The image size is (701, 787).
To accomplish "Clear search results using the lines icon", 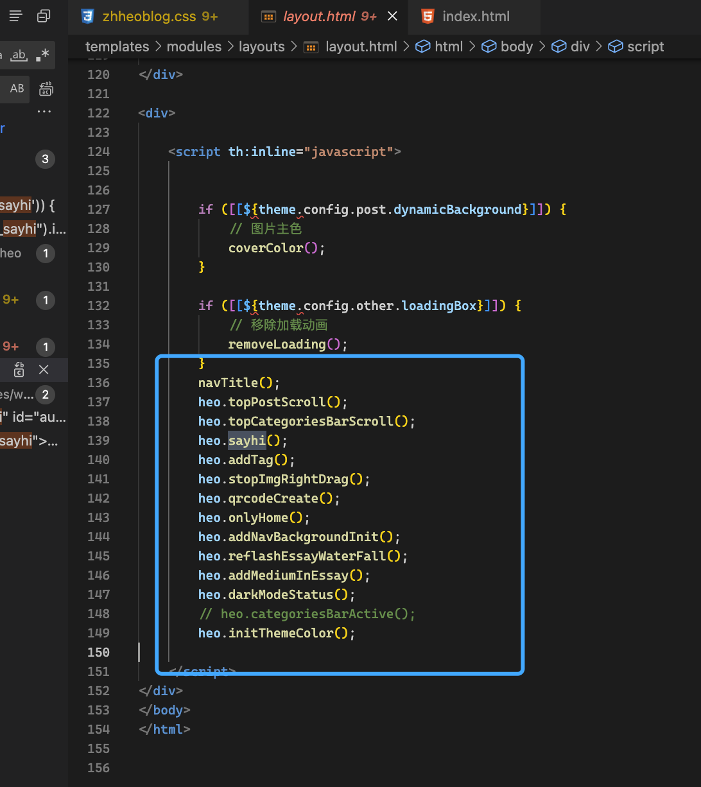I will pos(15,16).
